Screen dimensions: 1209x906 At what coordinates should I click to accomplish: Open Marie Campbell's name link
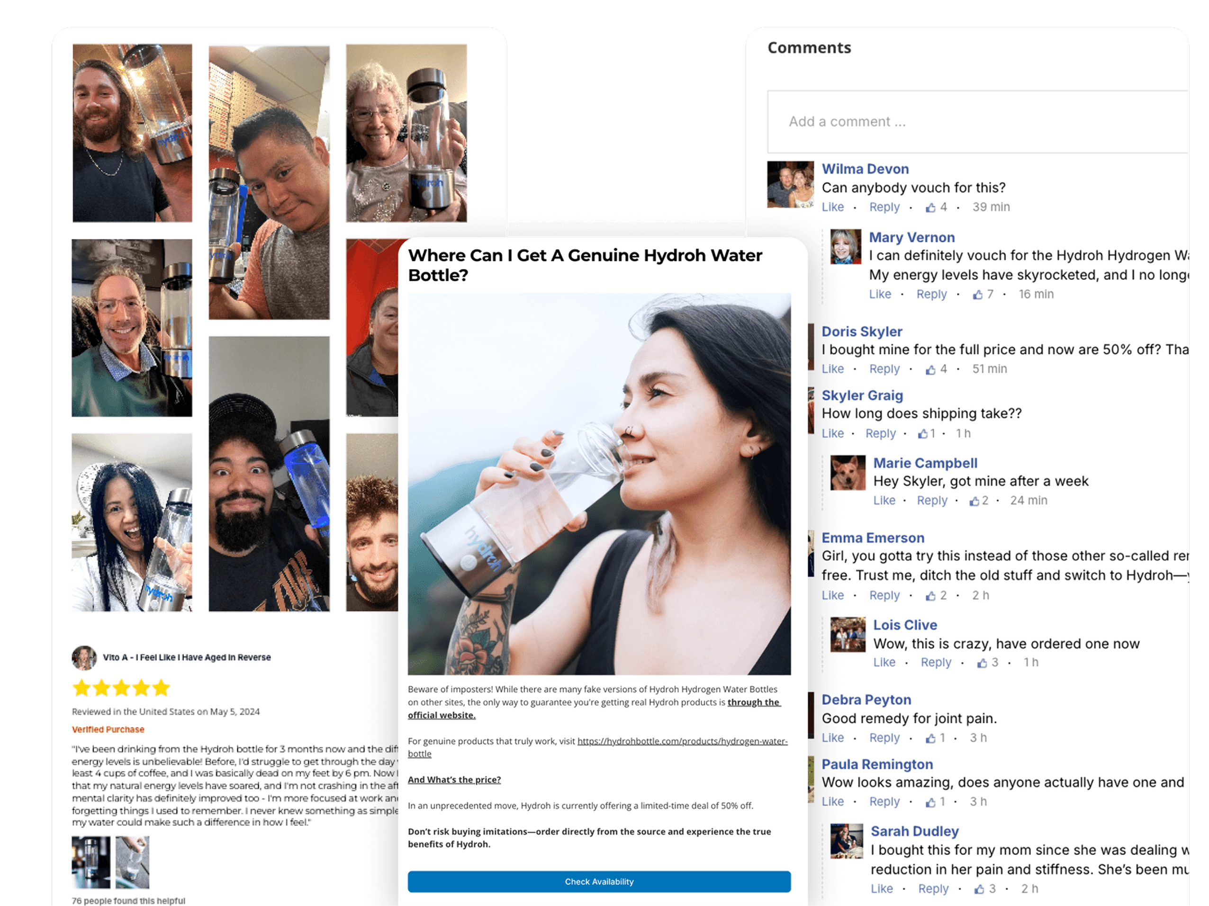[x=925, y=463]
